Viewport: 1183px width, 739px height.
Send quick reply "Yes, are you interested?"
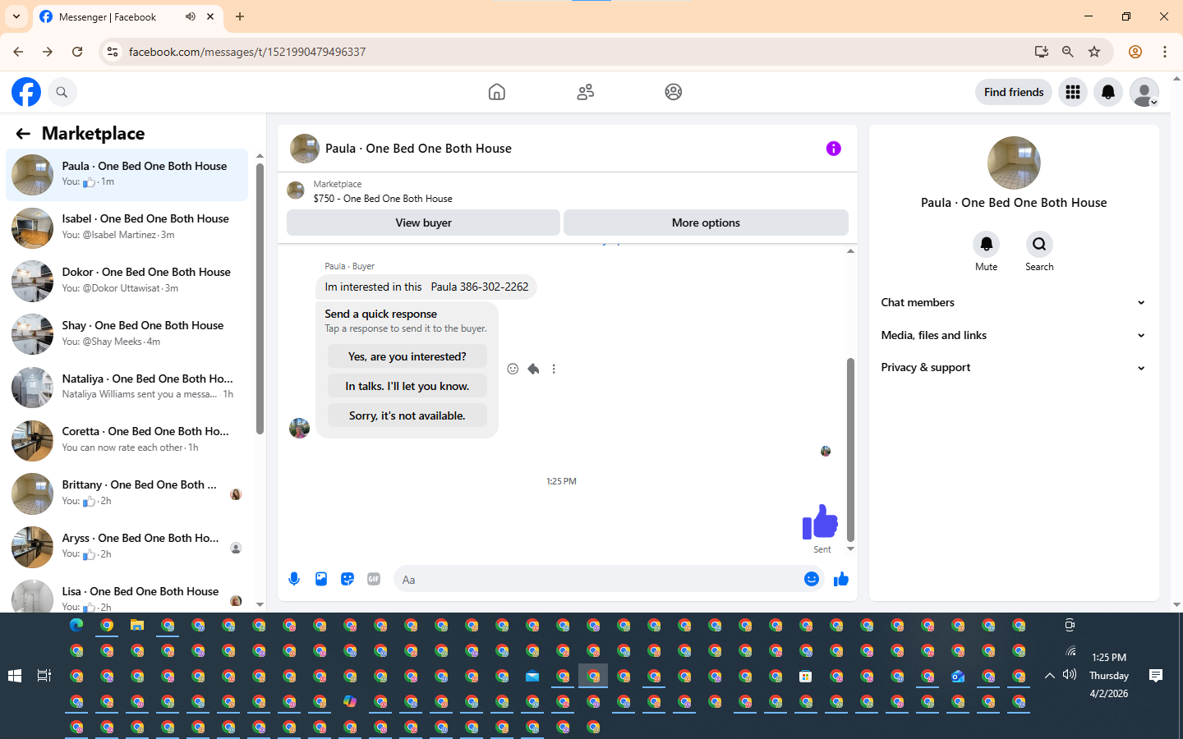point(407,356)
